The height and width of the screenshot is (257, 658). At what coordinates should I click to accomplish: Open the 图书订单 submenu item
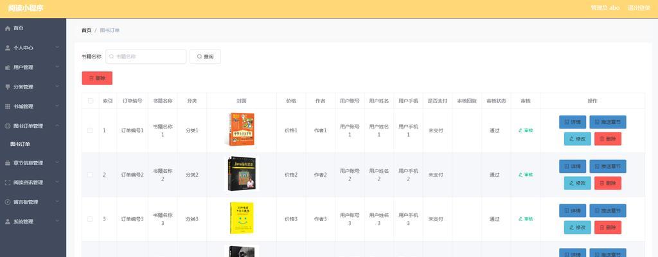click(x=33, y=144)
